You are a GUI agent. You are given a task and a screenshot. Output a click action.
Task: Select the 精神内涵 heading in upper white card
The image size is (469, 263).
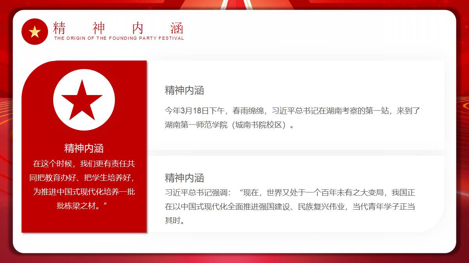click(x=184, y=90)
